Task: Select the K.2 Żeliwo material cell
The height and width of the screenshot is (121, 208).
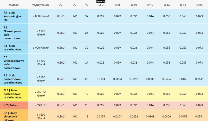Action: [x=14, y=105]
